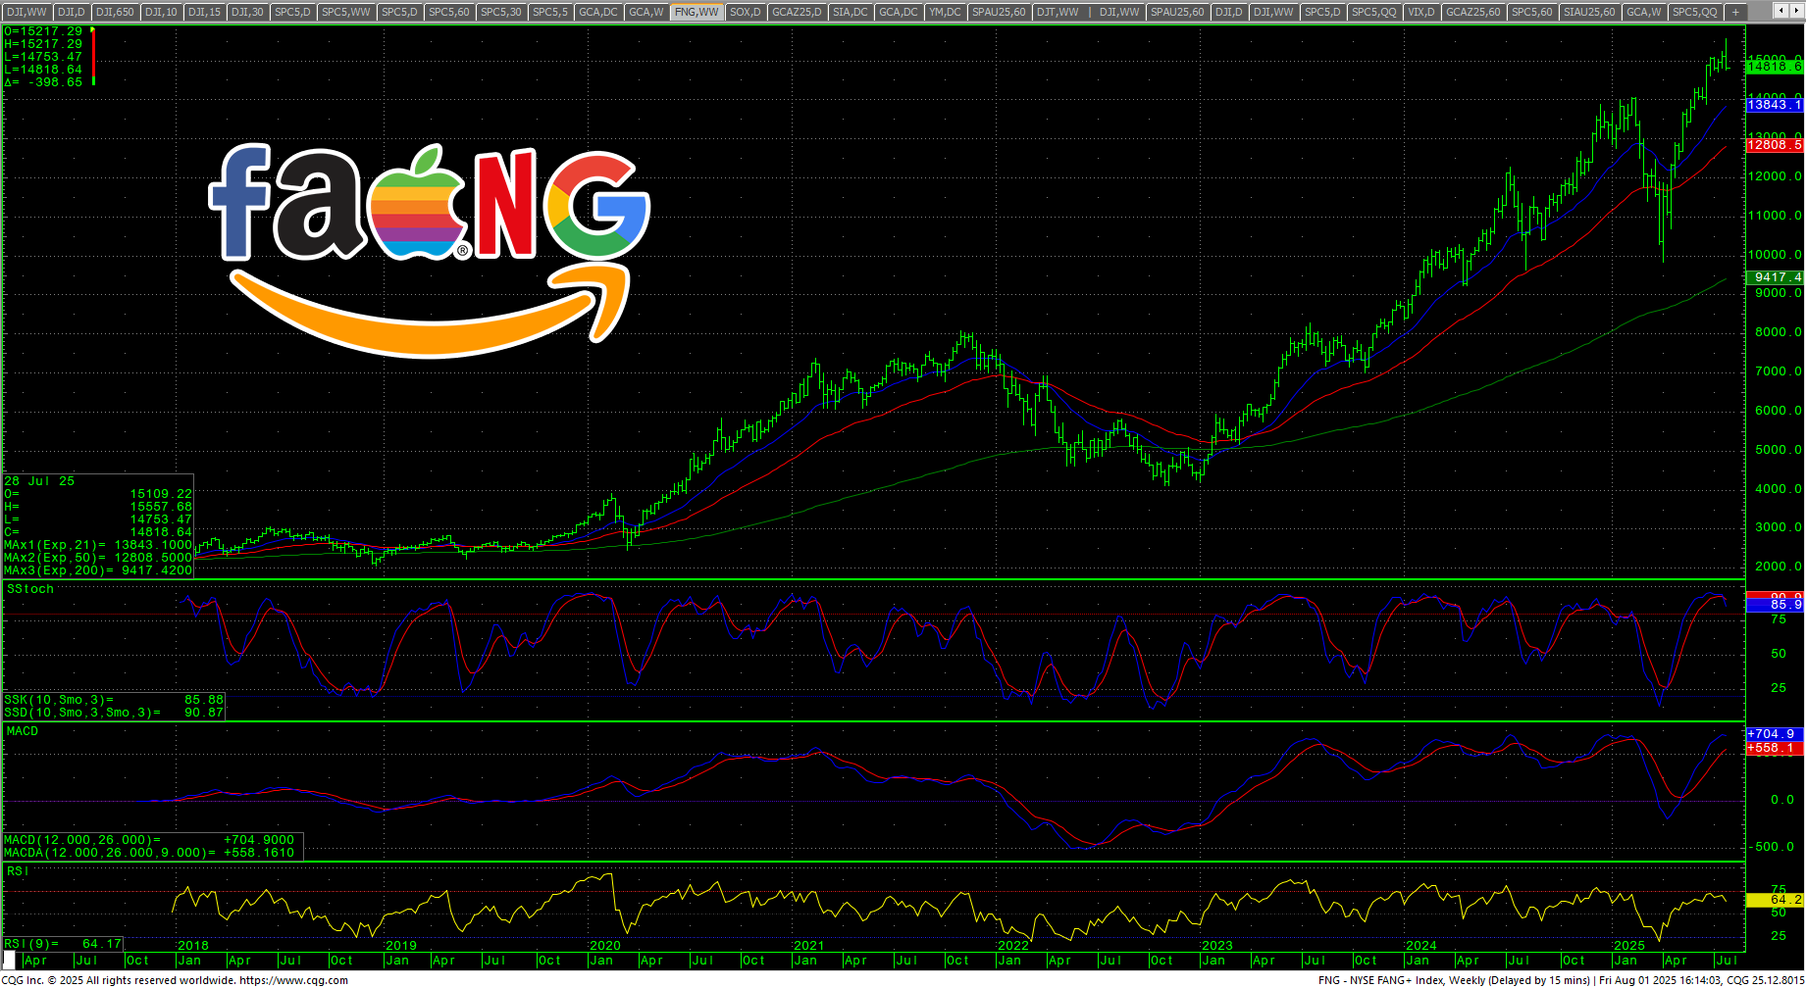
Task: Click the MAx2(Exp,50) value row
Action: (98, 558)
